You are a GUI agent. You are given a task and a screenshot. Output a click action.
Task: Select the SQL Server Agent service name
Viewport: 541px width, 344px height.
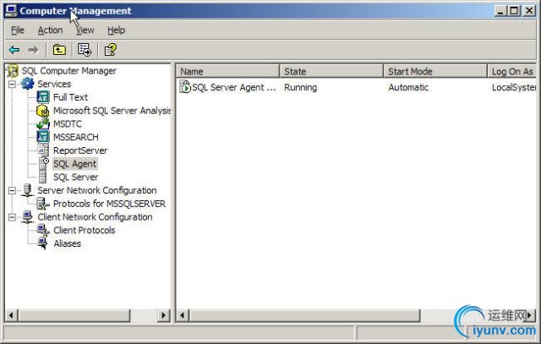[x=234, y=87]
